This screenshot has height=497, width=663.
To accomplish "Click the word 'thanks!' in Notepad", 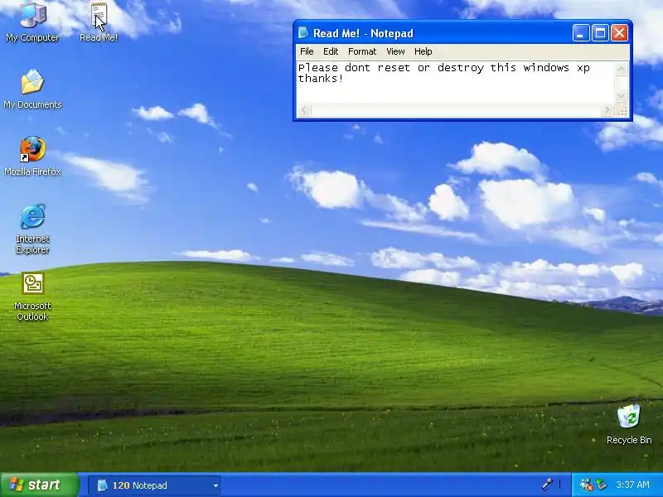I will (x=321, y=79).
